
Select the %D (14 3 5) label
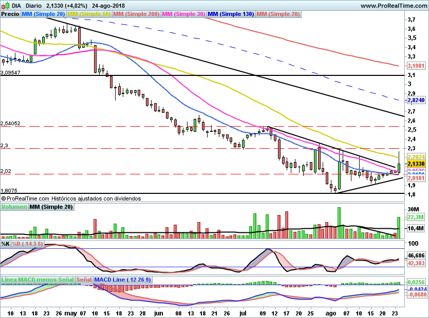(x=27, y=244)
